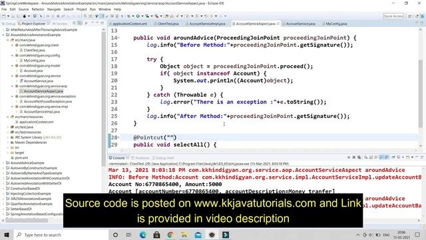Click Remove Launch X icon in Console
The width and height of the screenshot is (426, 240).
[x=354, y=157]
